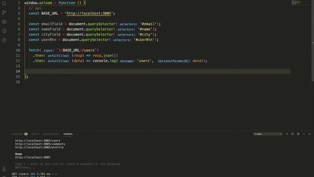Viewport: 314px width, 177px height.
Task: Open the Accounts person icon in the activity bar
Action: pos(4,169)
